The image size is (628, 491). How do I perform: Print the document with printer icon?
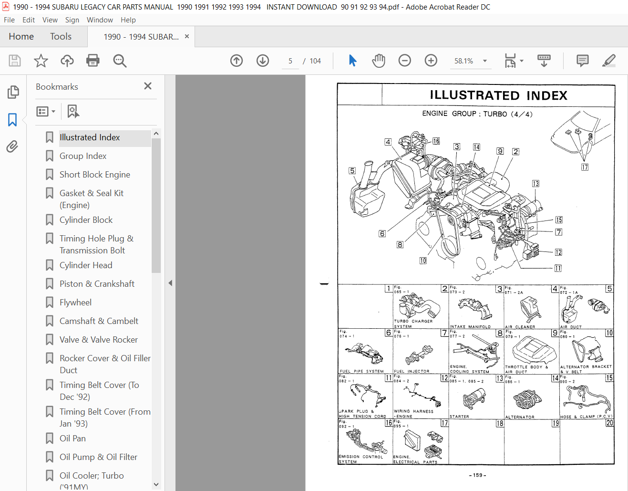click(93, 61)
